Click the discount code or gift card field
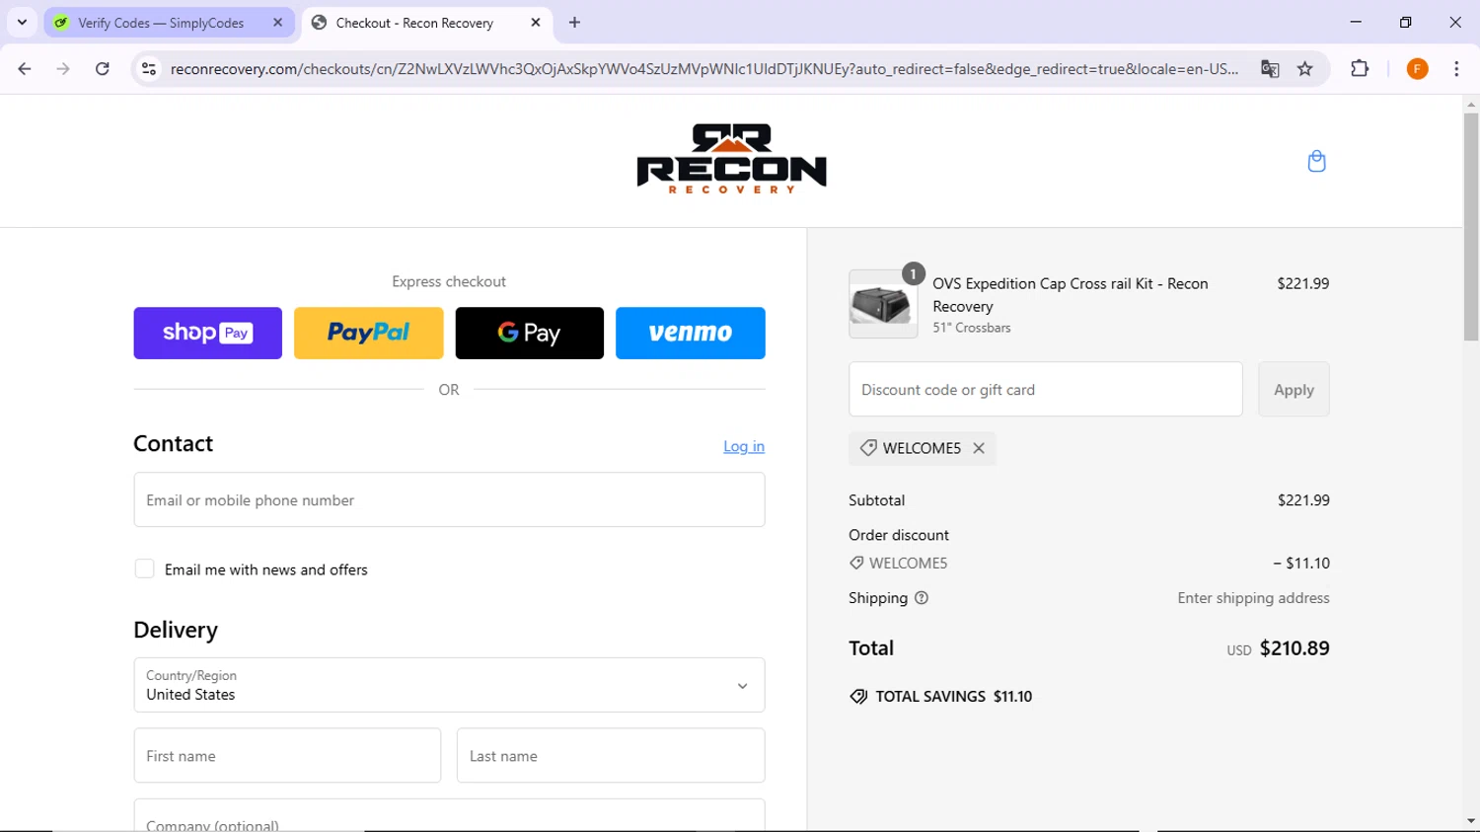The height and width of the screenshot is (832, 1480). pos(1046,389)
